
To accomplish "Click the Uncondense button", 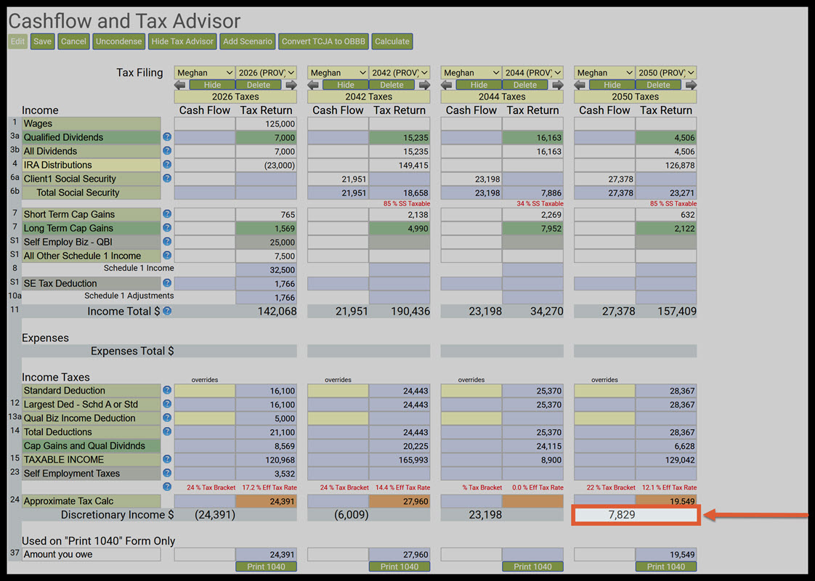I will coord(118,41).
